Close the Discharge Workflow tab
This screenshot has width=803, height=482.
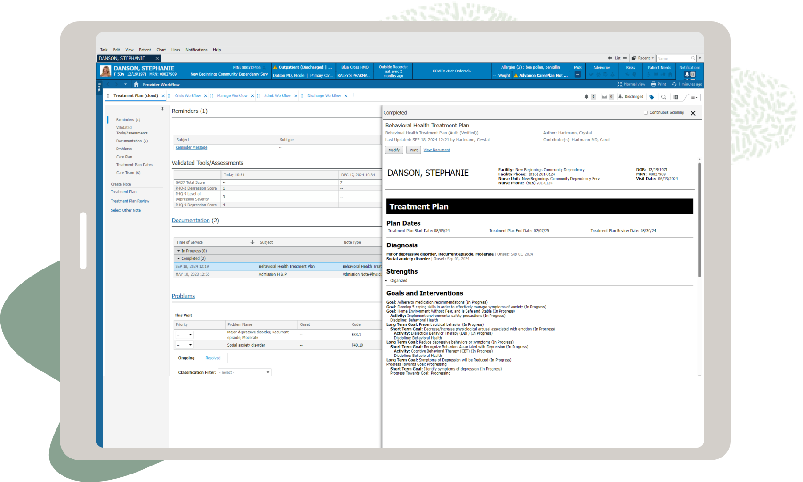[346, 96]
